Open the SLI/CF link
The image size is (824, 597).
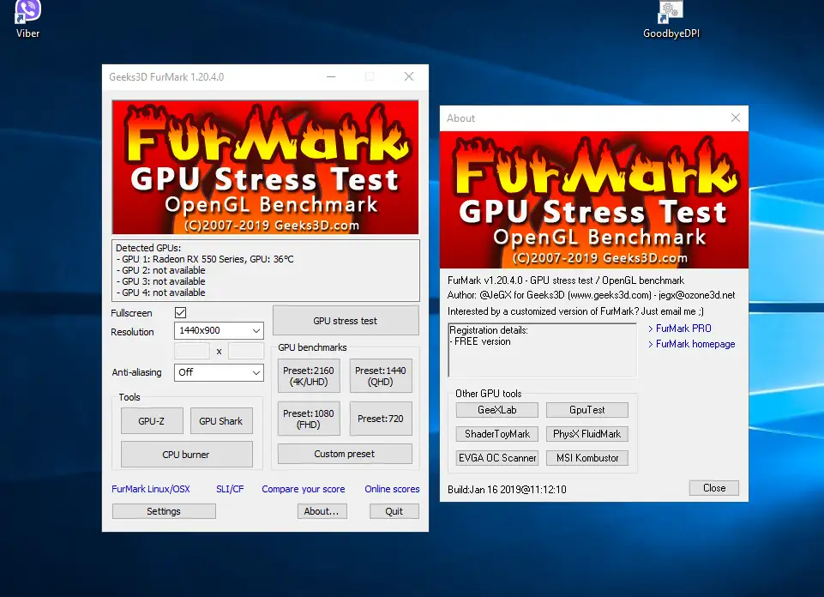(230, 489)
